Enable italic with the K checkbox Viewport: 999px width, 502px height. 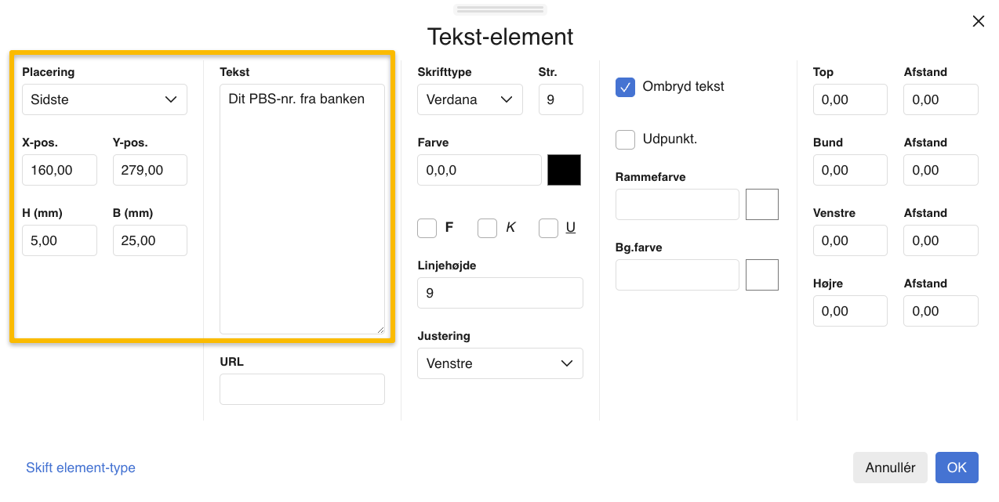[x=487, y=228]
